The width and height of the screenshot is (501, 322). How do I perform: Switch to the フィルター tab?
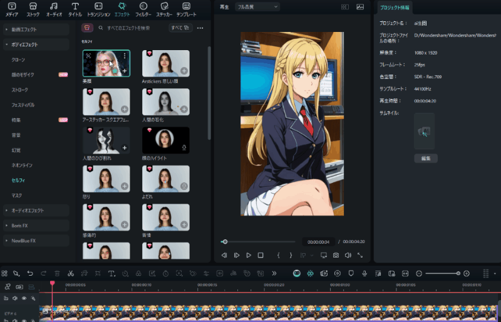[143, 9]
